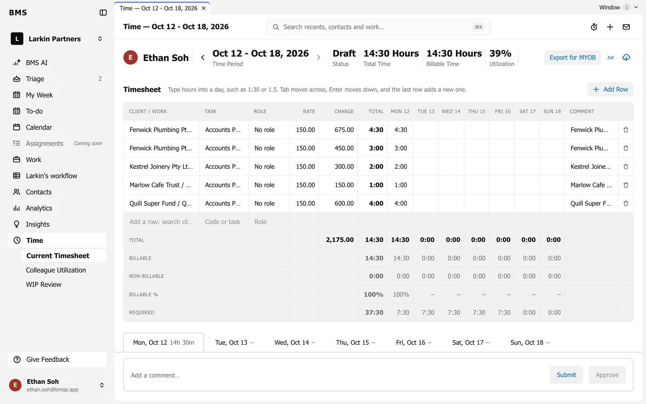Select the Fri, Oct 16 day tab
646x404 pixels.
coord(414,343)
